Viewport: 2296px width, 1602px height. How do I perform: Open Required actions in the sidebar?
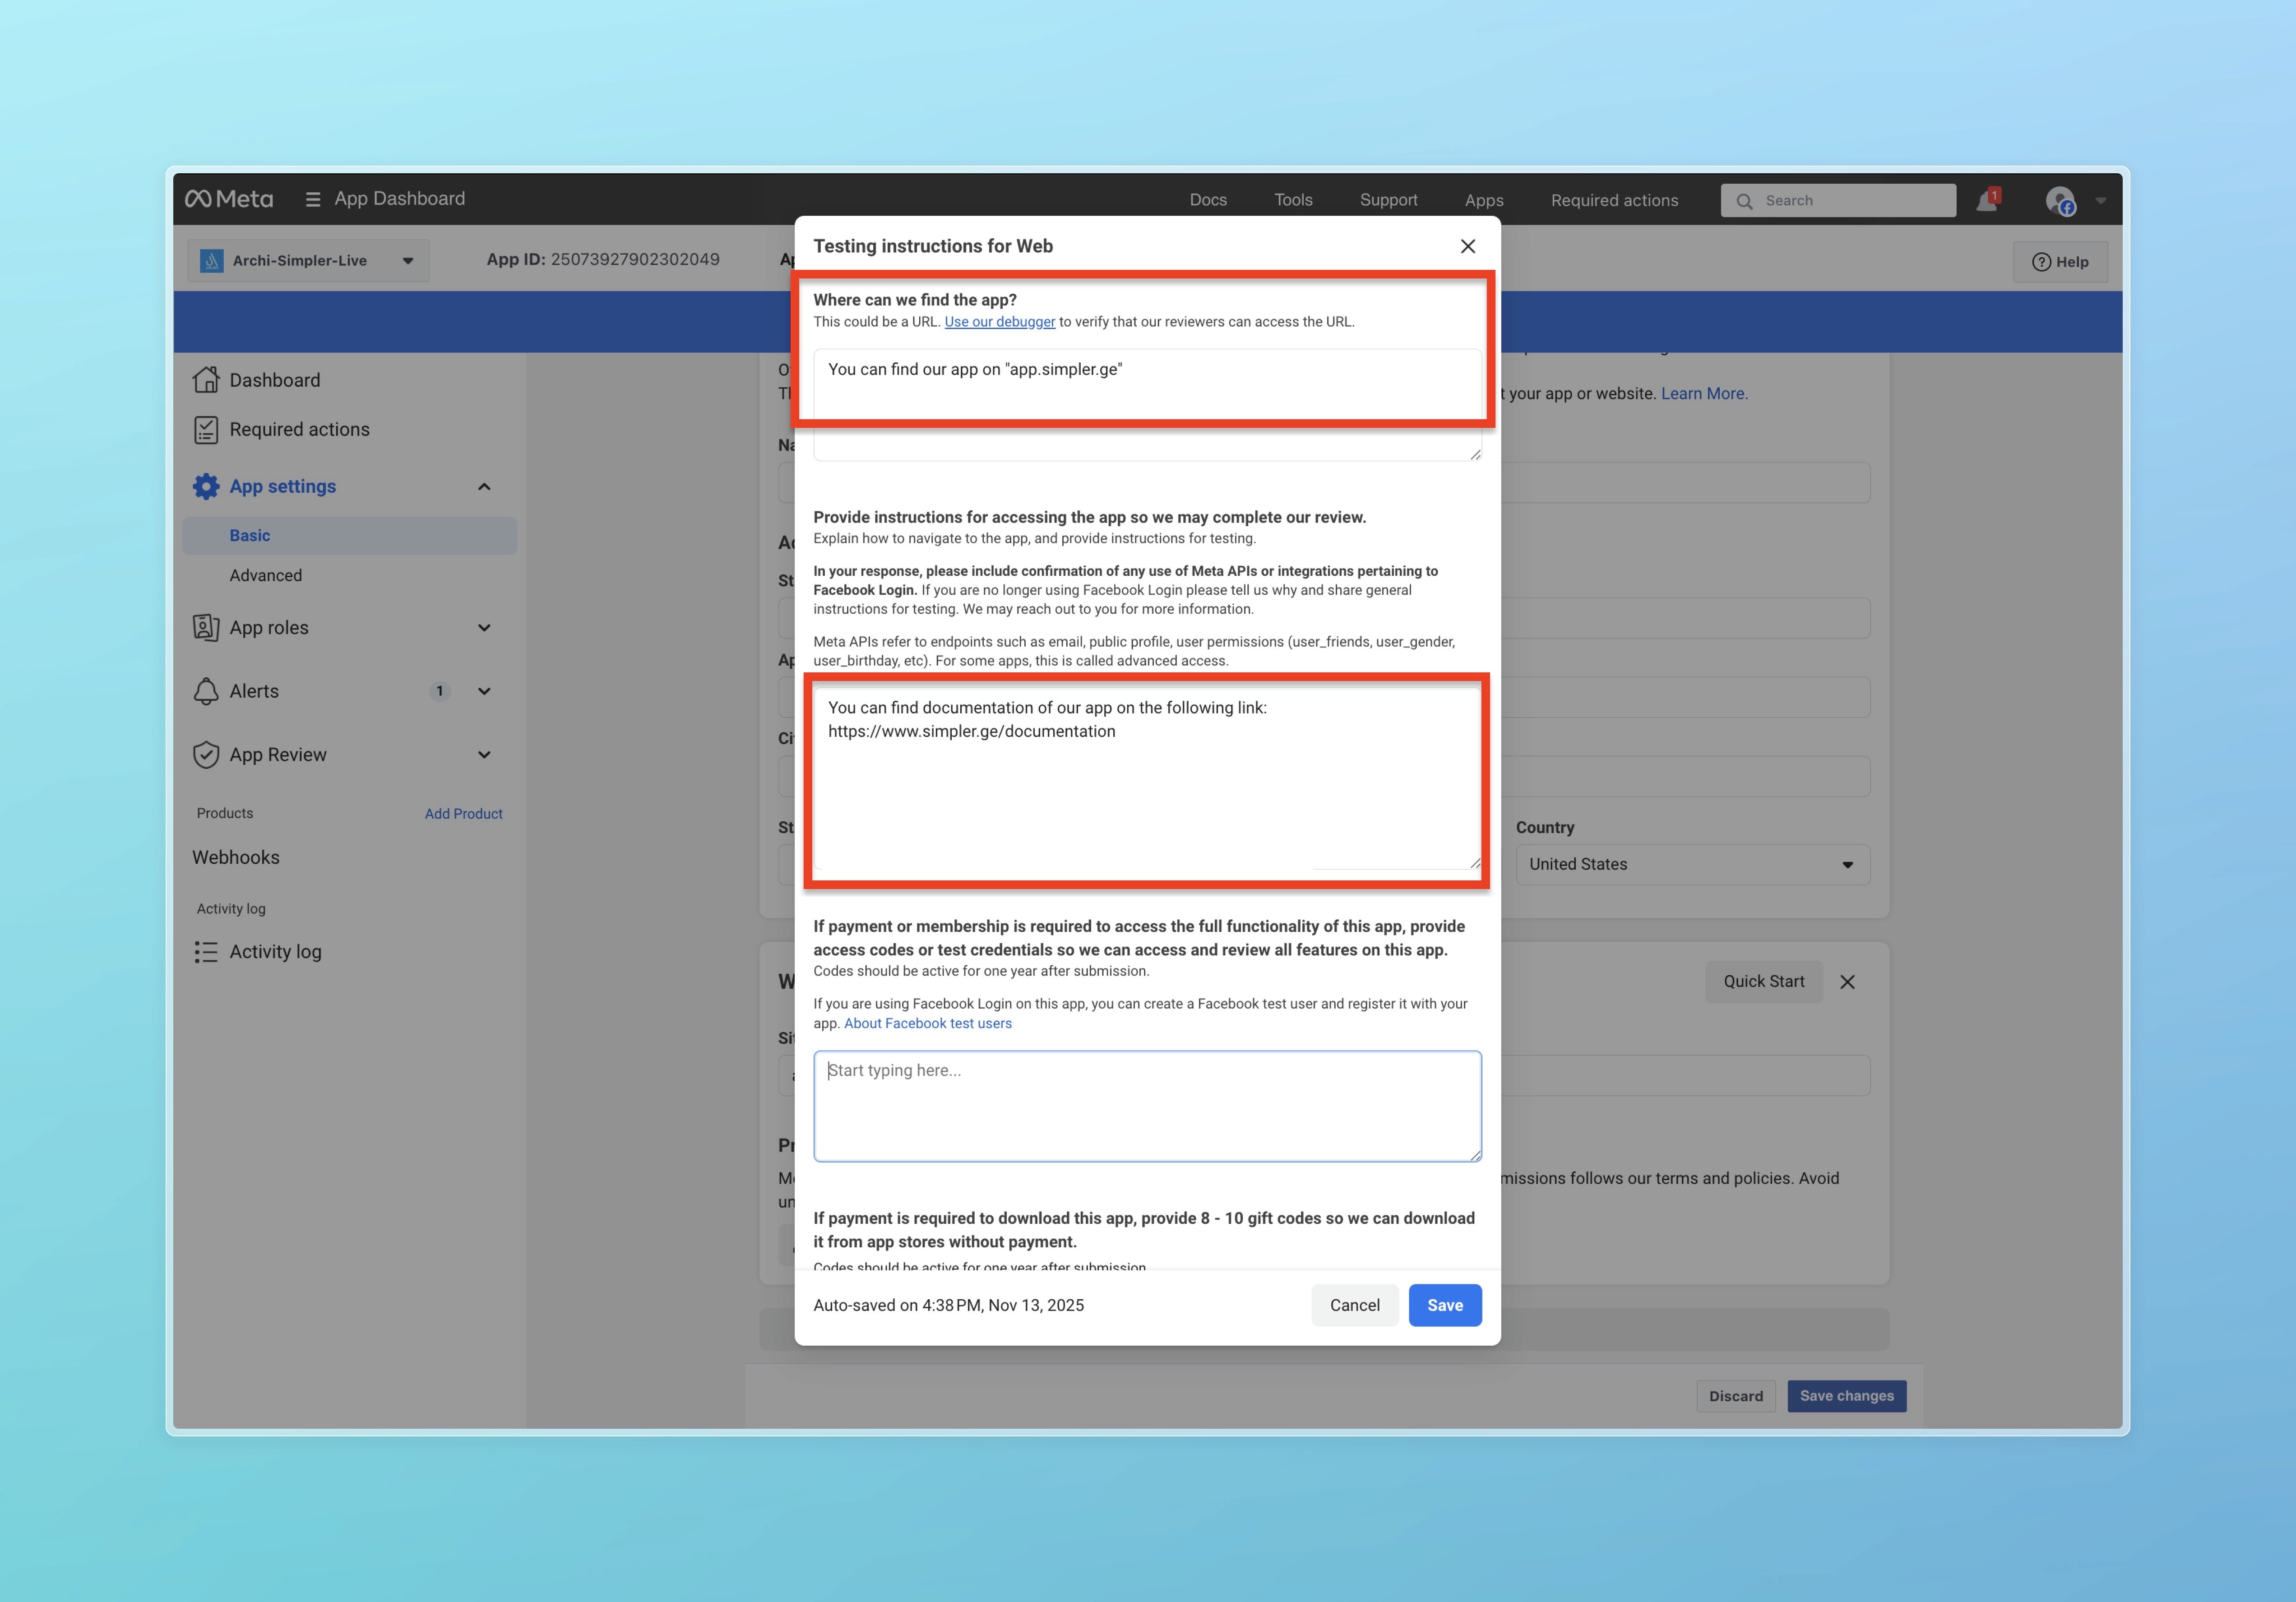299,429
